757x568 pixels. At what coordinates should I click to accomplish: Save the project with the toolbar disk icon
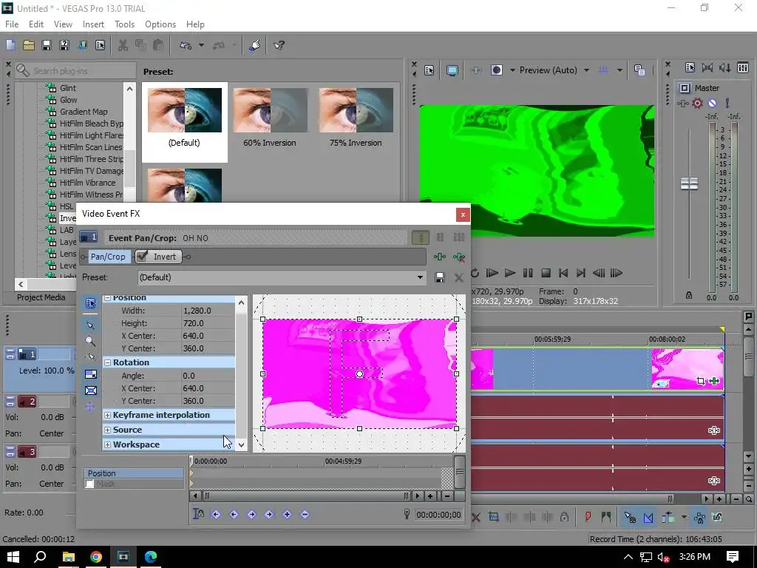(47, 45)
